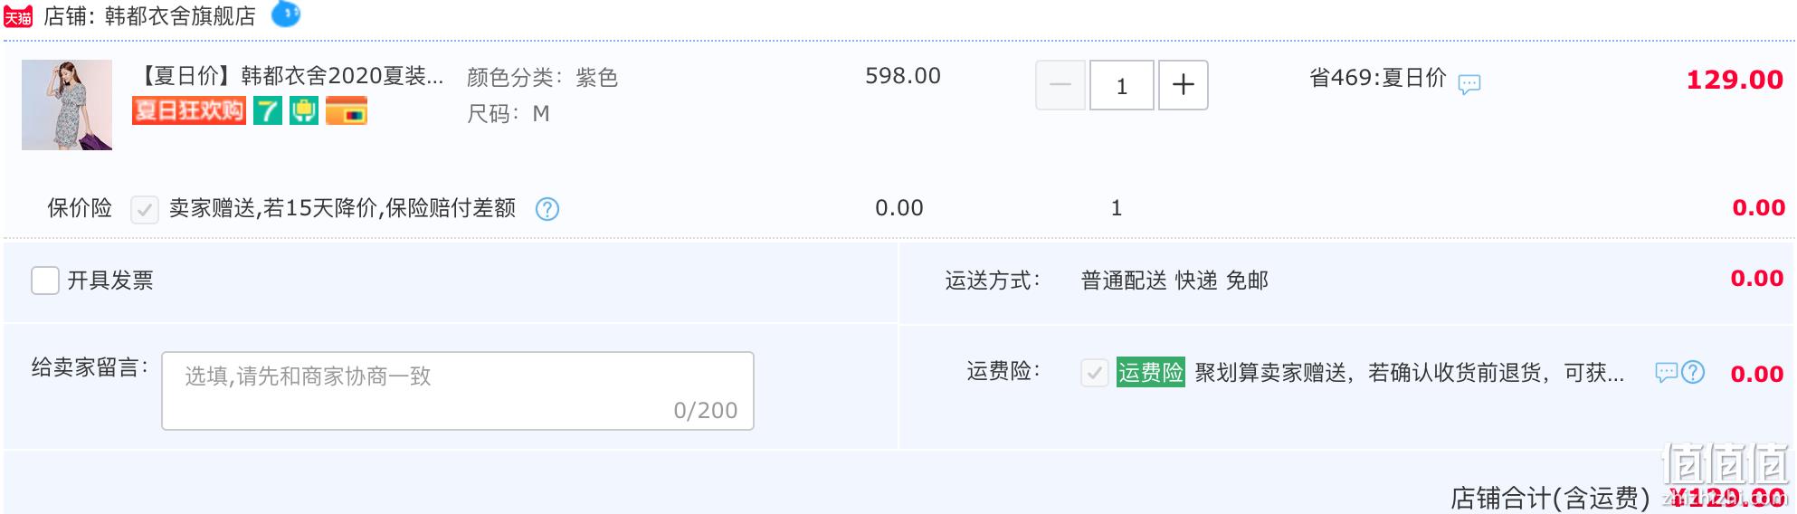The width and height of the screenshot is (1797, 514).
Task: Open the help icon for 保价险
Action: pos(547,209)
